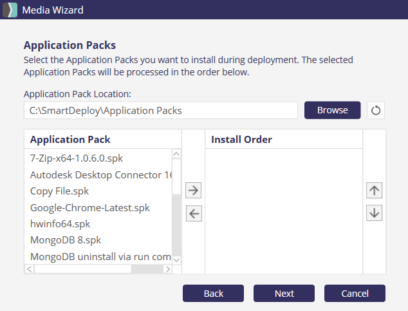Click the Application Pack Location path field
408x311 pixels.
[160, 110]
